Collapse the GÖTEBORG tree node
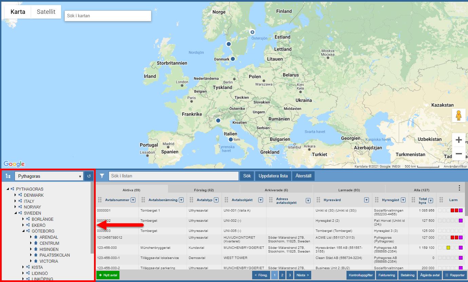 [x=23, y=231]
